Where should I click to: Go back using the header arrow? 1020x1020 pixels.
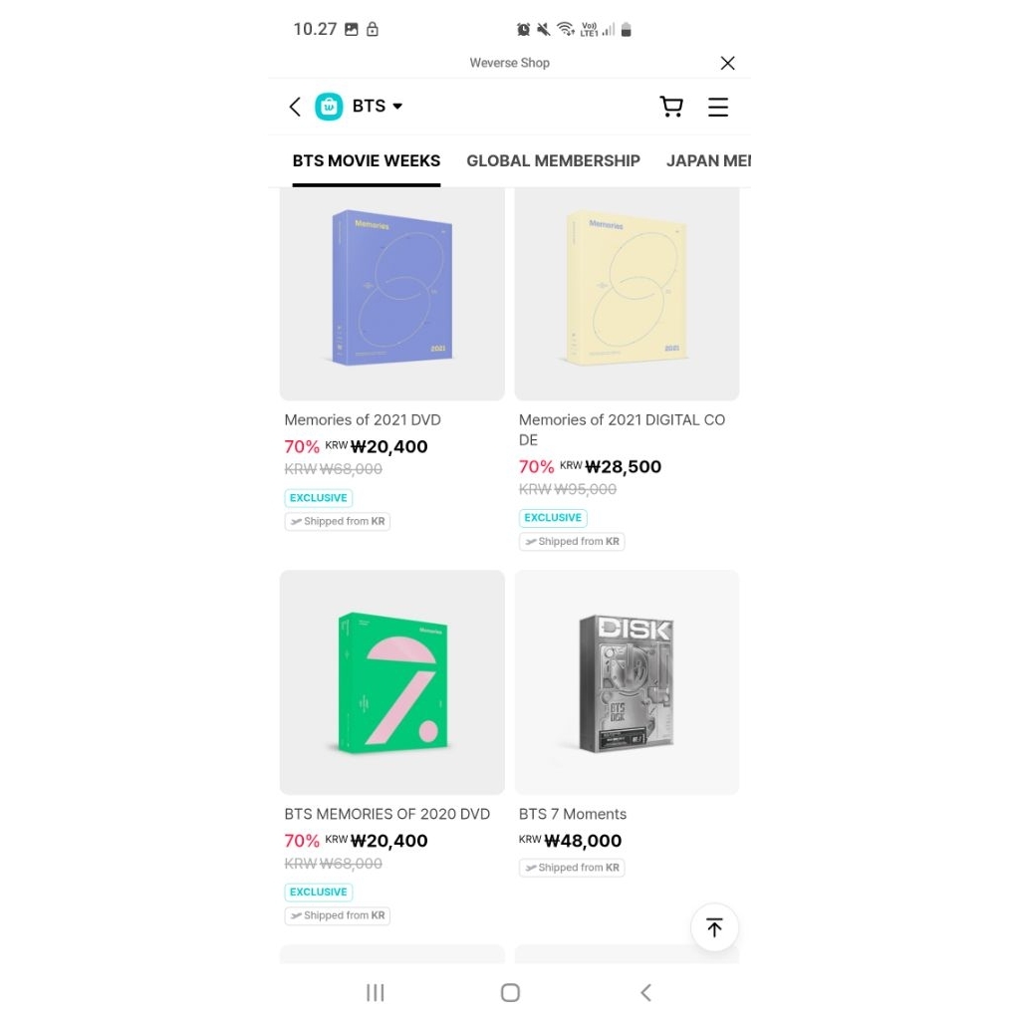pos(295,107)
